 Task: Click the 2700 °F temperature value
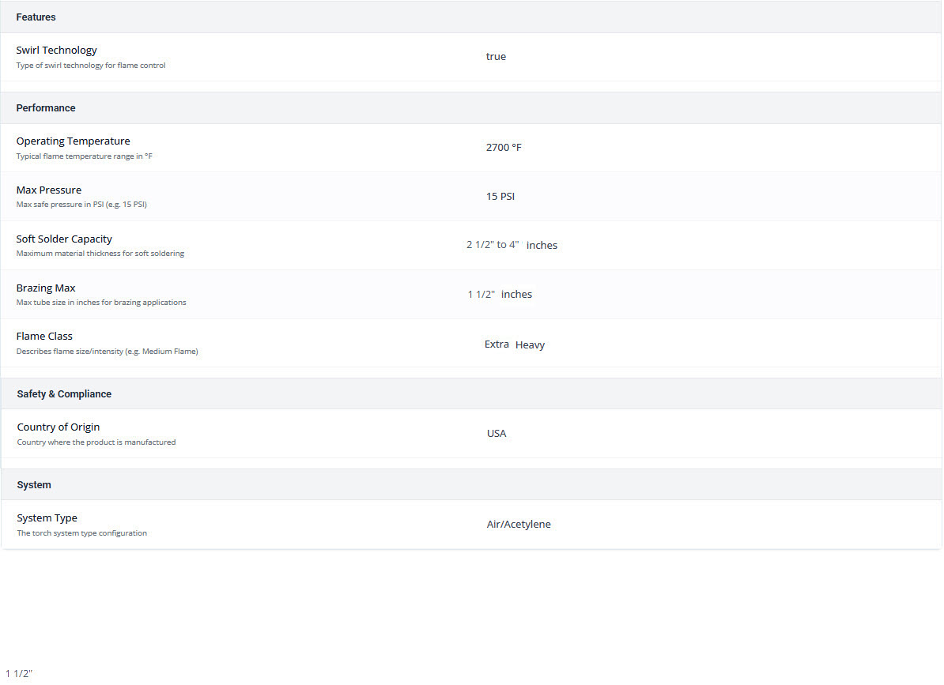tap(504, 147)
